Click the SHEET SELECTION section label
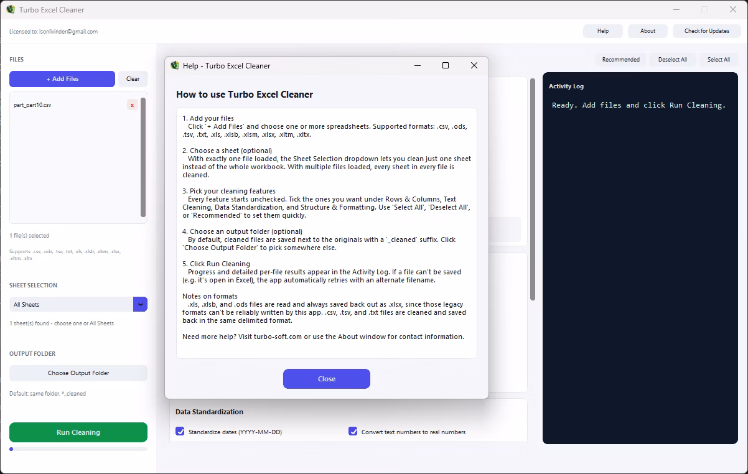 [33, 286]
